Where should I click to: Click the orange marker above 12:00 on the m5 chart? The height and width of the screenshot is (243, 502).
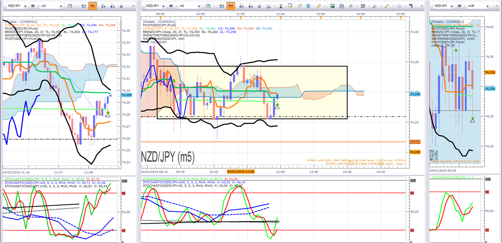pos(281,17)
